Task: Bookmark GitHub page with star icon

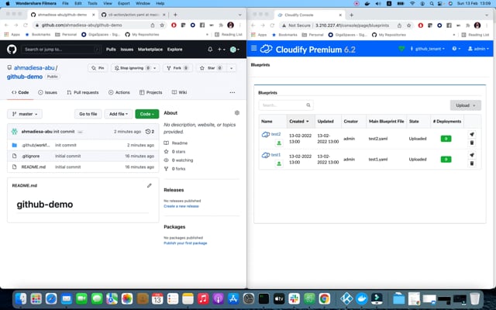Action: pos(162,26)
